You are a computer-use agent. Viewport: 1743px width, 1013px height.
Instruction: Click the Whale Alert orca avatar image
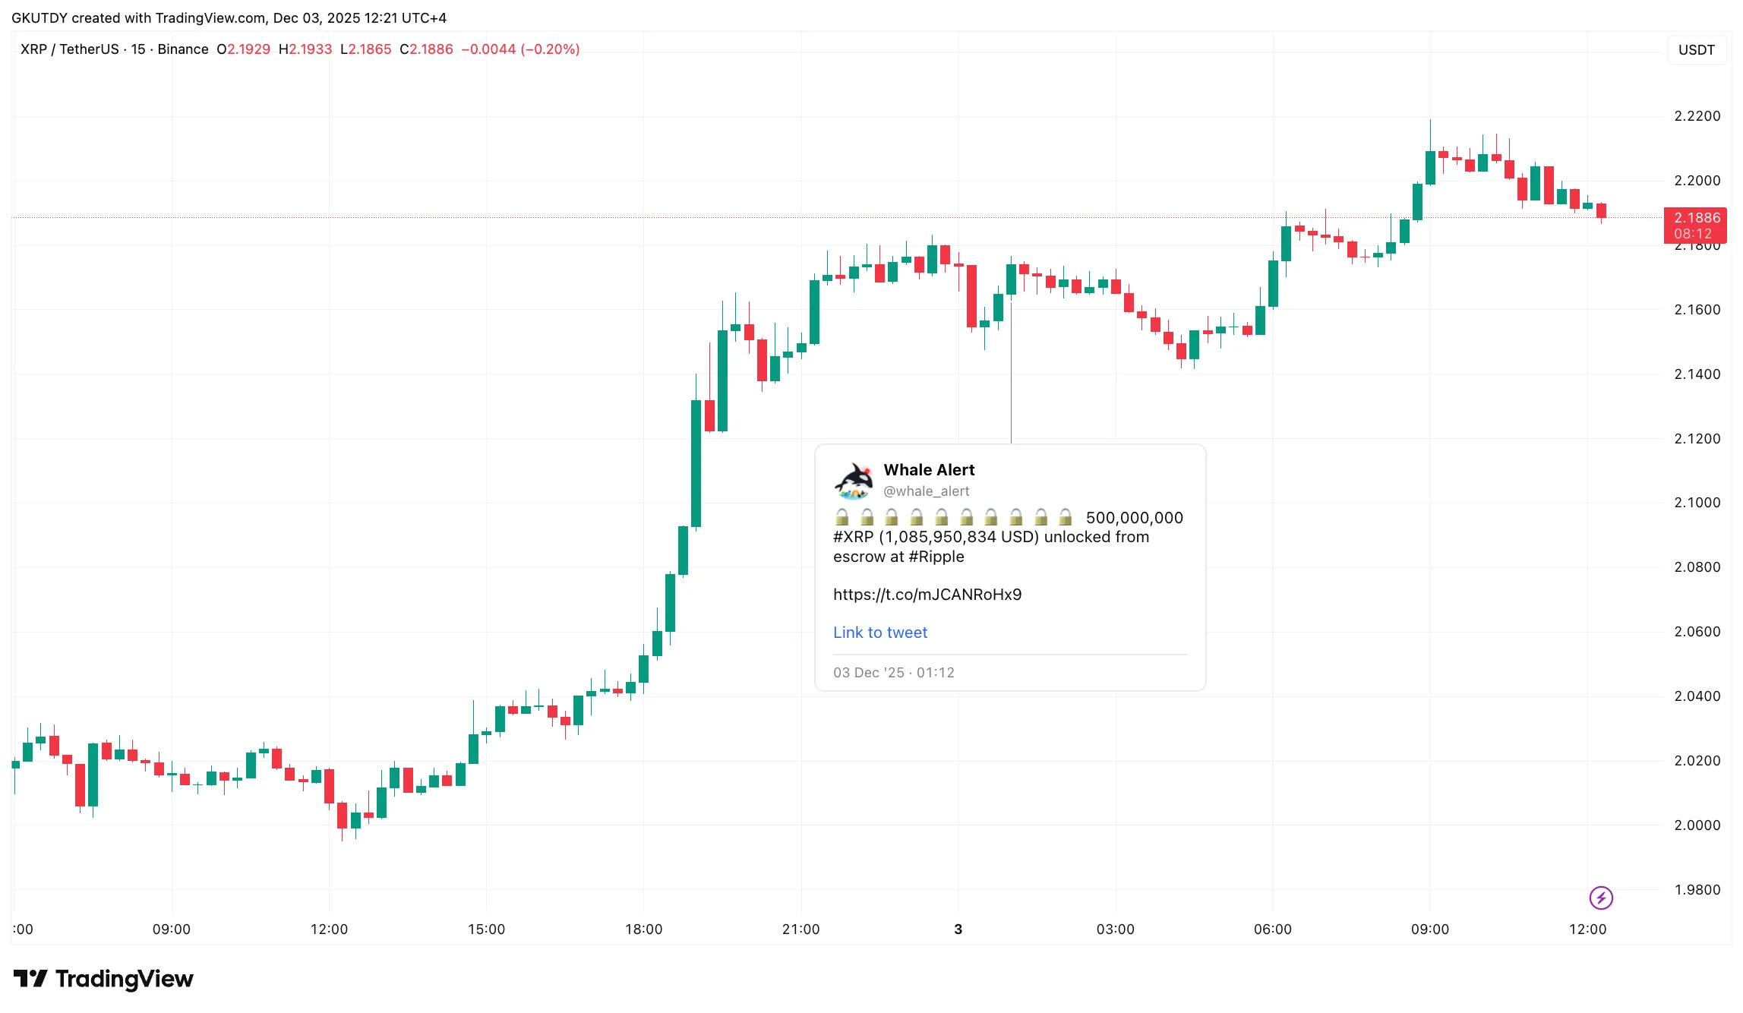click(854, 480)
